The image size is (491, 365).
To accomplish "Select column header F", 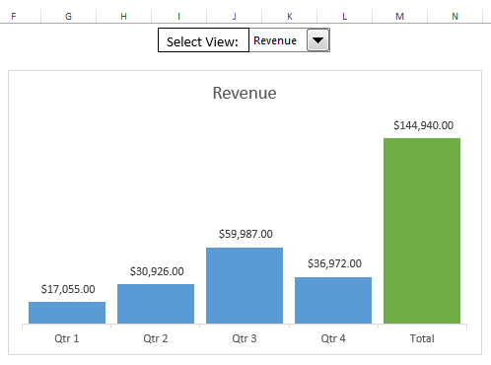I will (x=14, y=16).
